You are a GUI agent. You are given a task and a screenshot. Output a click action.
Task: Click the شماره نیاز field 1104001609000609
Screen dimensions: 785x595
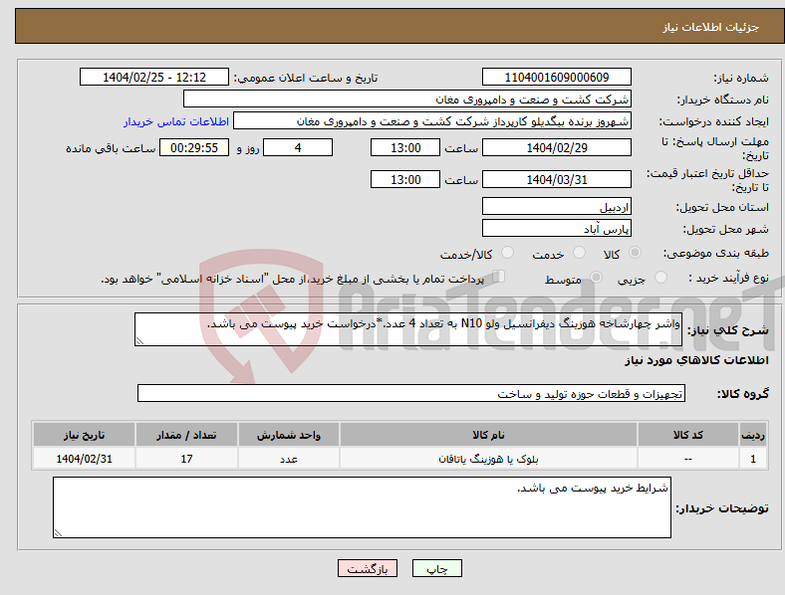556,77
